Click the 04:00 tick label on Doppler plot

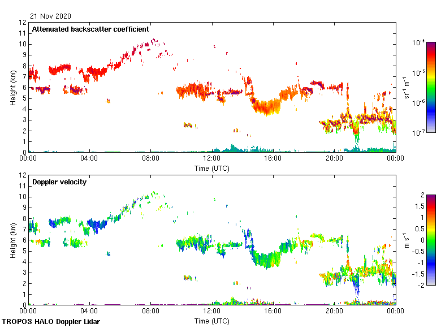pos(89,312)
